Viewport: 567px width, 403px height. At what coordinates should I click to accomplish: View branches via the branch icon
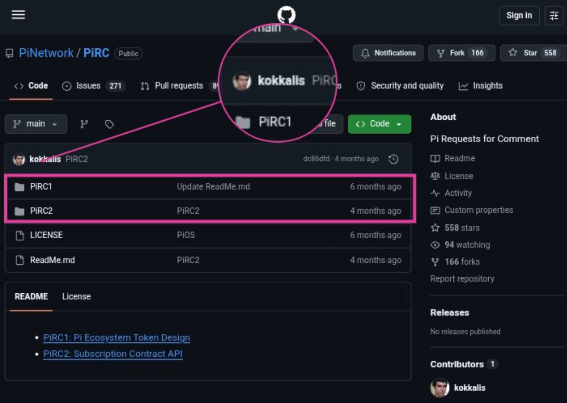84,124
